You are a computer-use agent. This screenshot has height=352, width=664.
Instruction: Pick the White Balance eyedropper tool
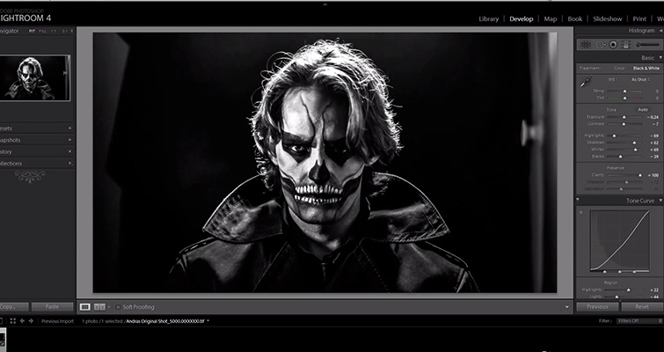pyautogui.click(x=586, y=82)
